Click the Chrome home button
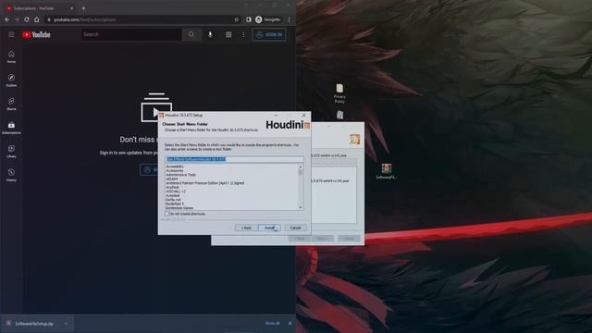Image resolution: width=592 pixels, height=333 pixels. point(37,19)
